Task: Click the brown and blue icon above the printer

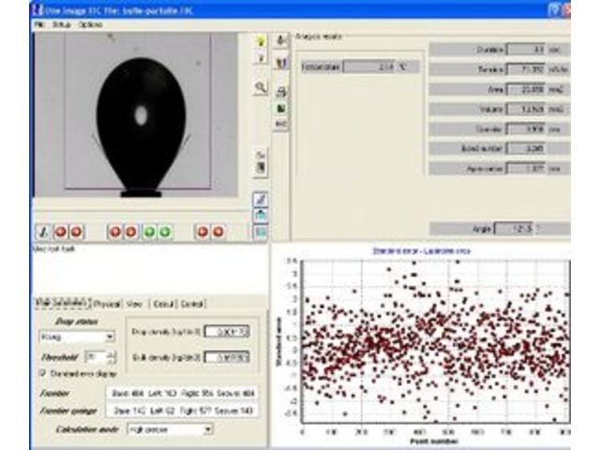Action: [x=281, y=63]
